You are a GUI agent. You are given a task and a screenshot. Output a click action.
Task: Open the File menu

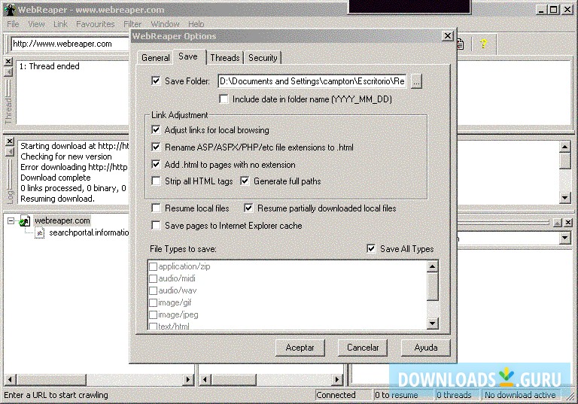click(13, 24)
